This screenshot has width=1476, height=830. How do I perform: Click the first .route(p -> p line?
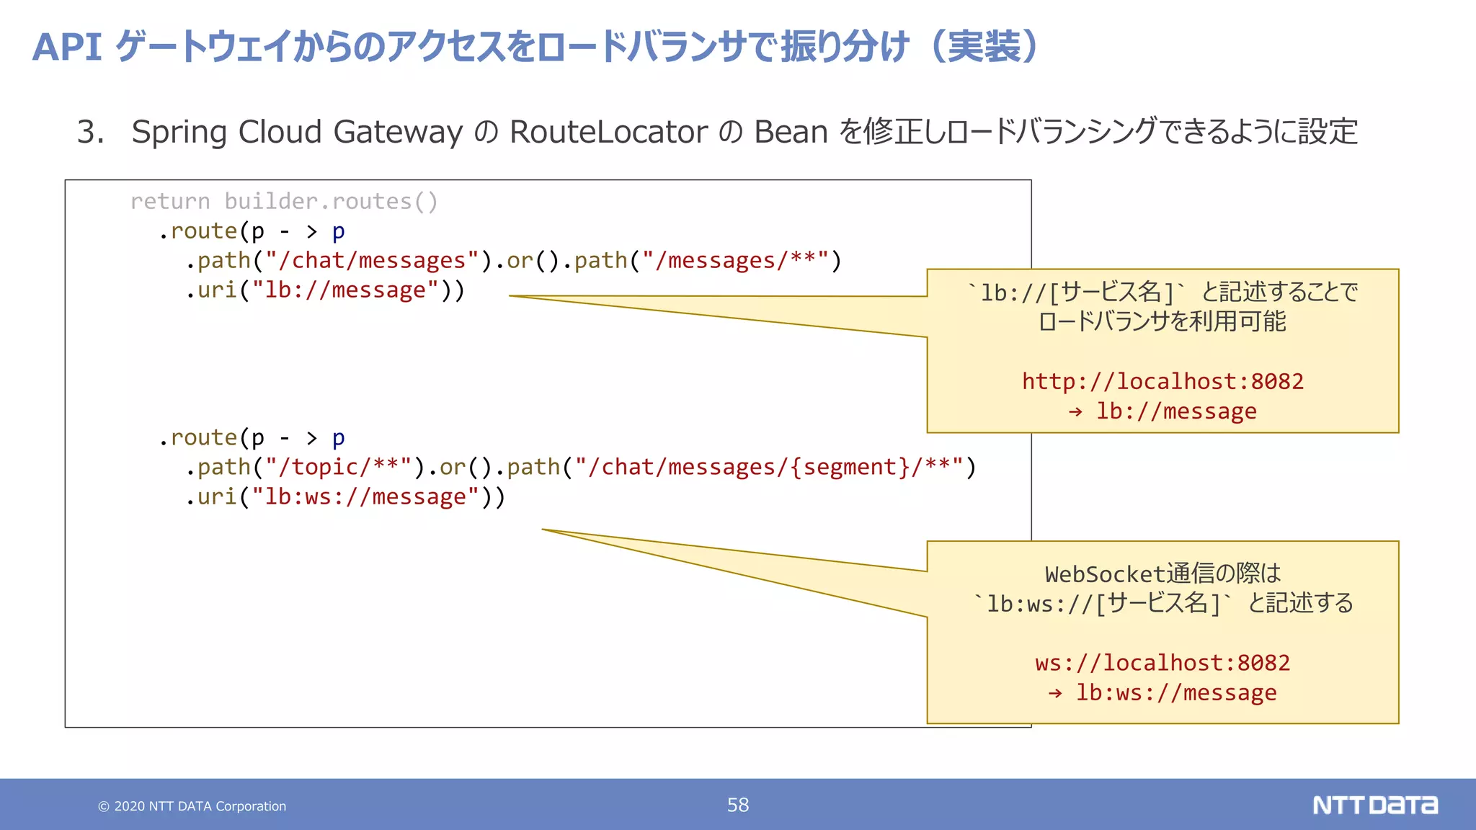click(252, 231)
